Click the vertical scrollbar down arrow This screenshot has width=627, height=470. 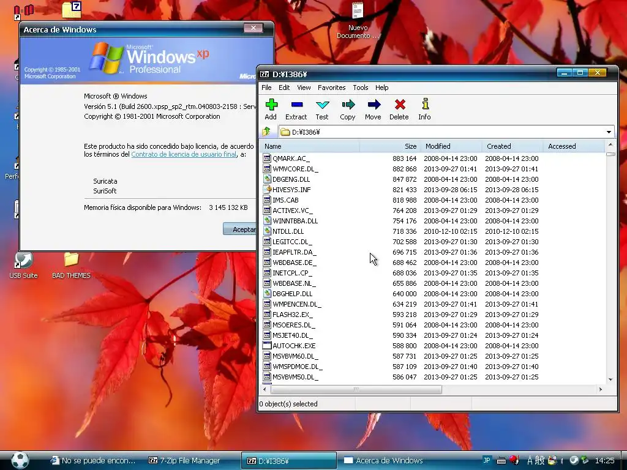click(x=610, y=379)
